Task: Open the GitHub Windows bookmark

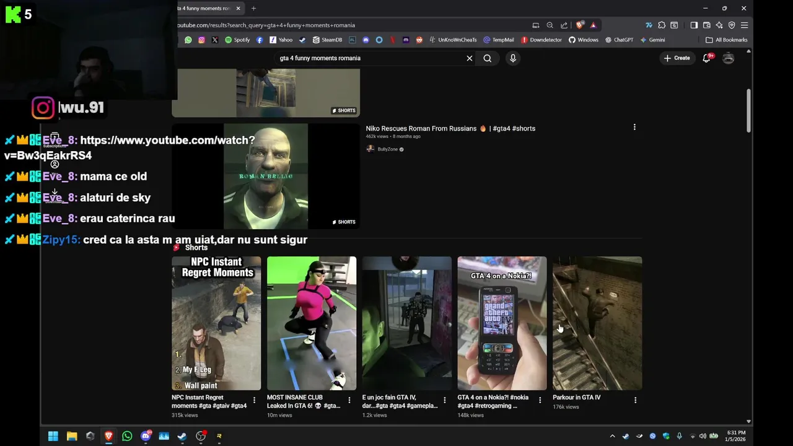Action: [x=584, y=40]
